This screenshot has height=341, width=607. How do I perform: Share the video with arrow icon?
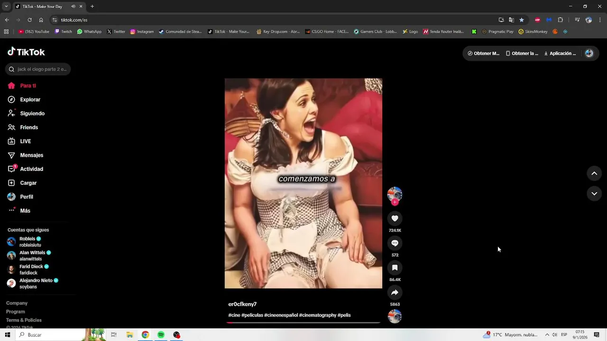(395, 292)
